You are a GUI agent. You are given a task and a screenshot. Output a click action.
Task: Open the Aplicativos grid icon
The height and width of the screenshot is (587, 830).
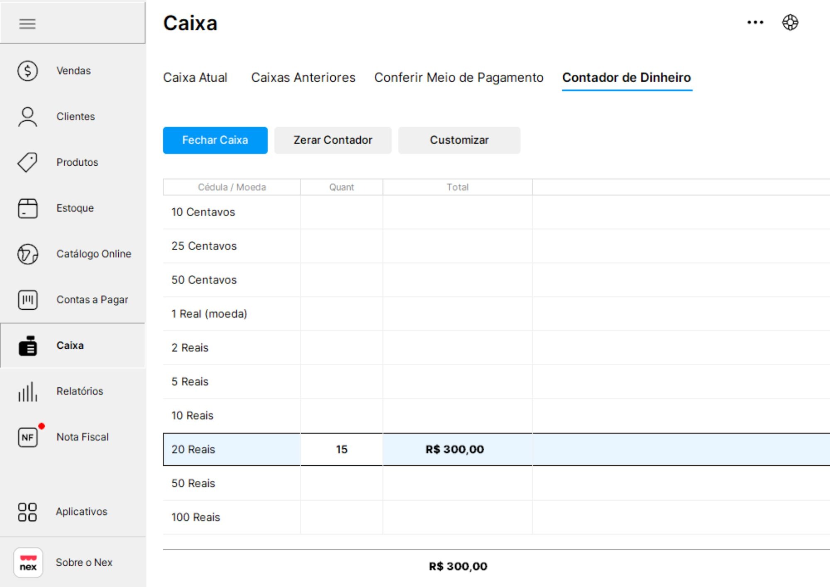tap(27, 512)
